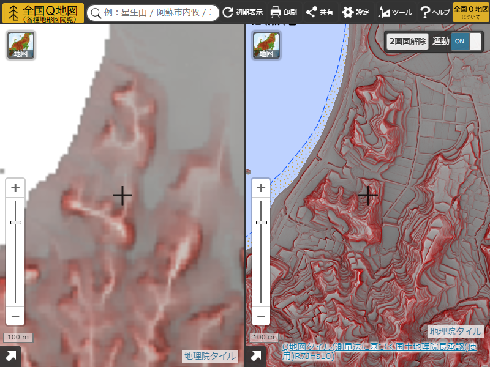Click the left map zoom slider handle
490x367 pixels.
(x=15, y=223)
